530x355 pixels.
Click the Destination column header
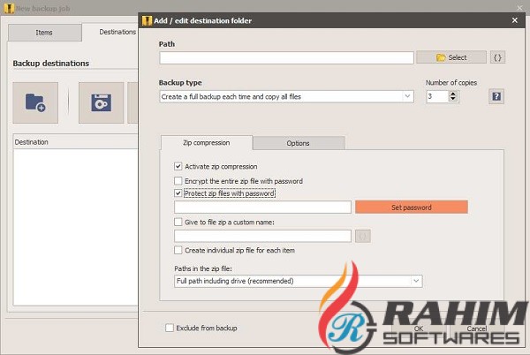click(x=75, y=142)
